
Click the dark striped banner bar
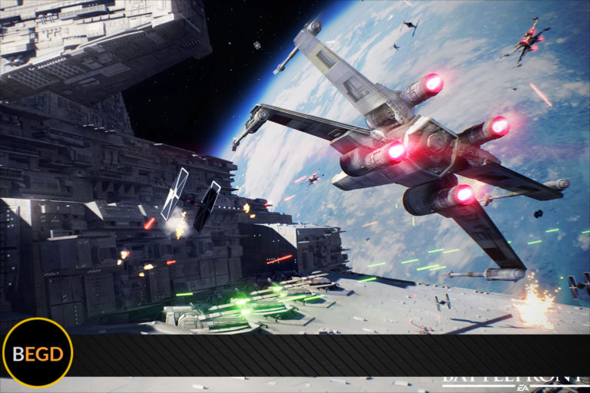point(323,355)
